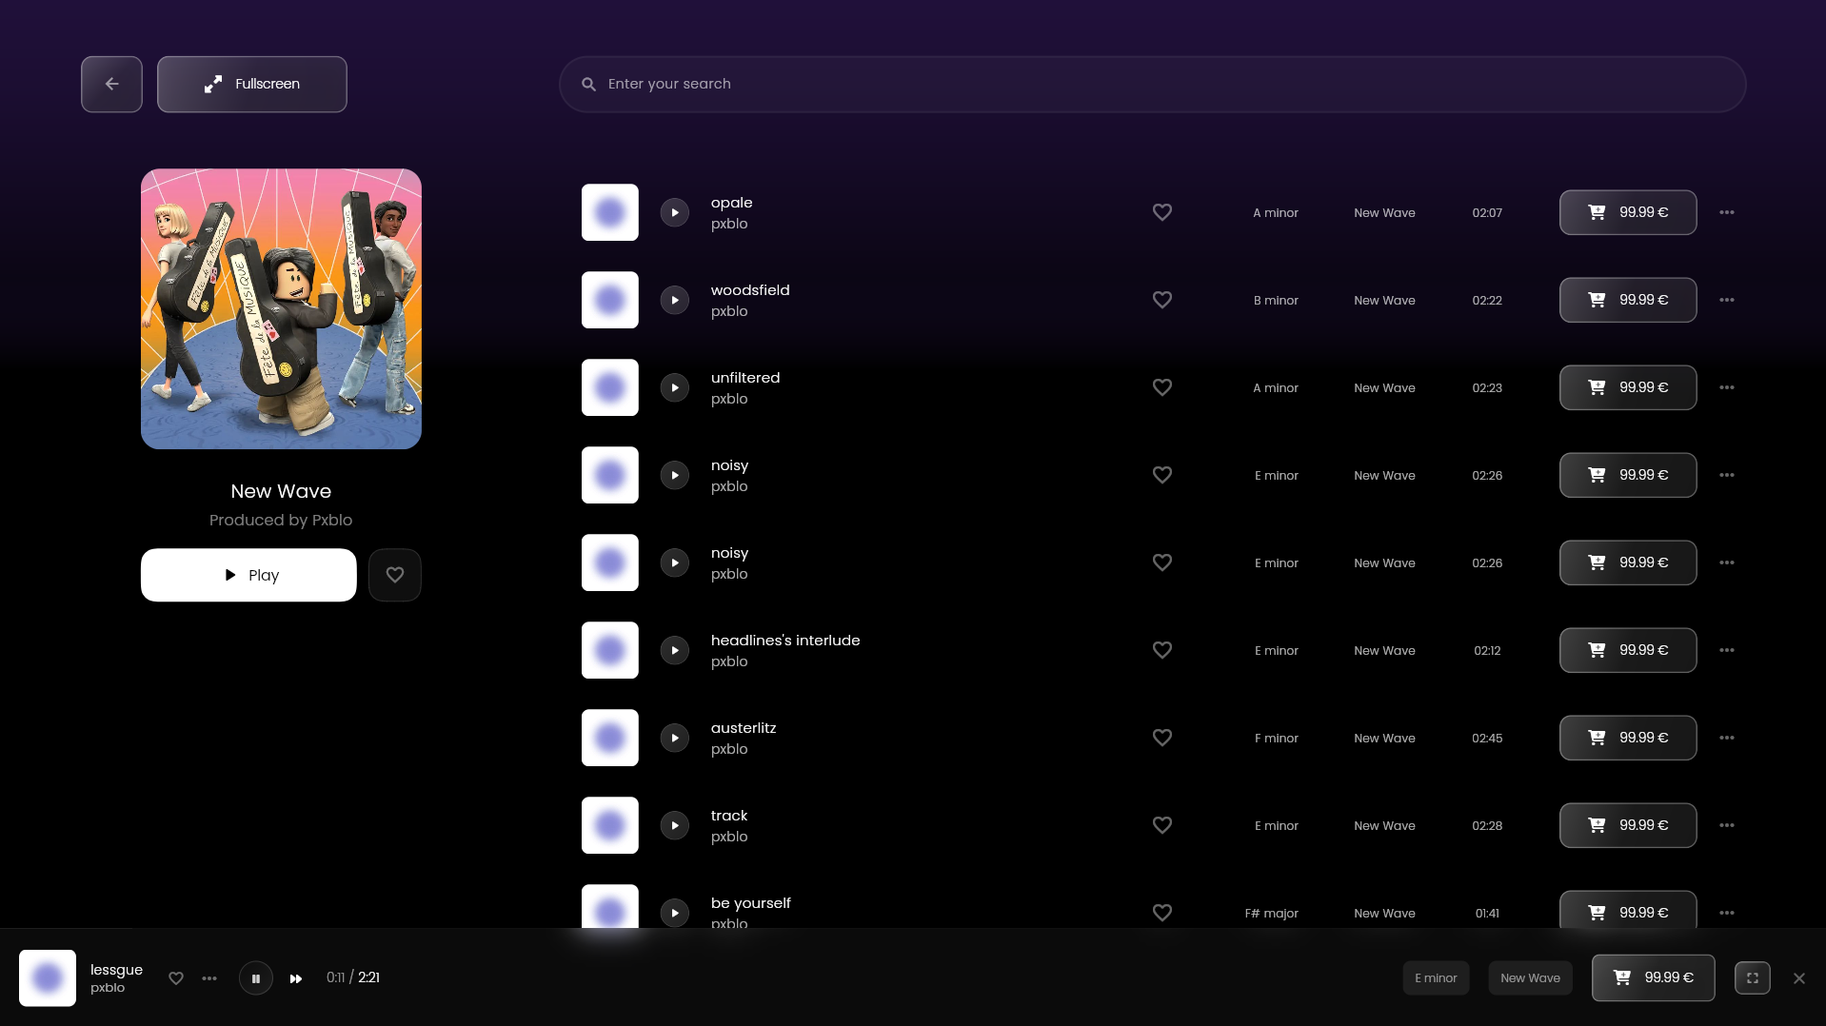The width and height of the screenshot is (1826, 1026).
Task: Play the woodsfield track
Action: [x=675, y=300]
